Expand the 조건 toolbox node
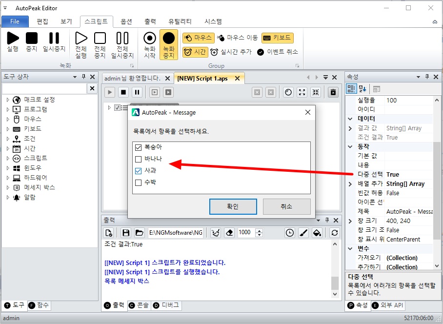The image size is (443, 324). [8, 139]
